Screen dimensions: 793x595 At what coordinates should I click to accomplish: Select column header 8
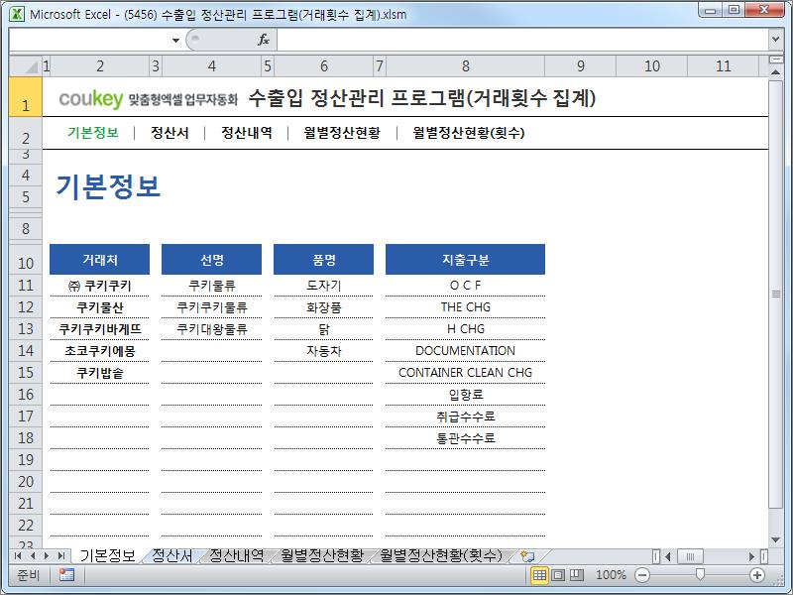(465, 65)
